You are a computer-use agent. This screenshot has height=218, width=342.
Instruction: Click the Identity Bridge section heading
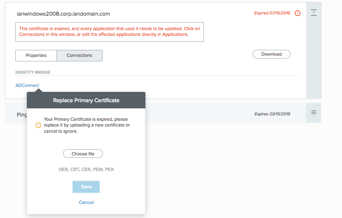[33, 73]
